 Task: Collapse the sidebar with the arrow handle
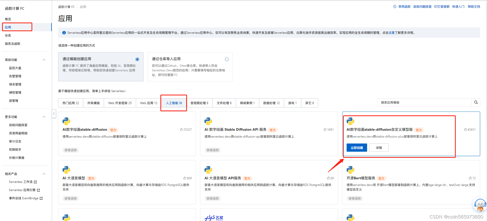[x=54, y=113]
